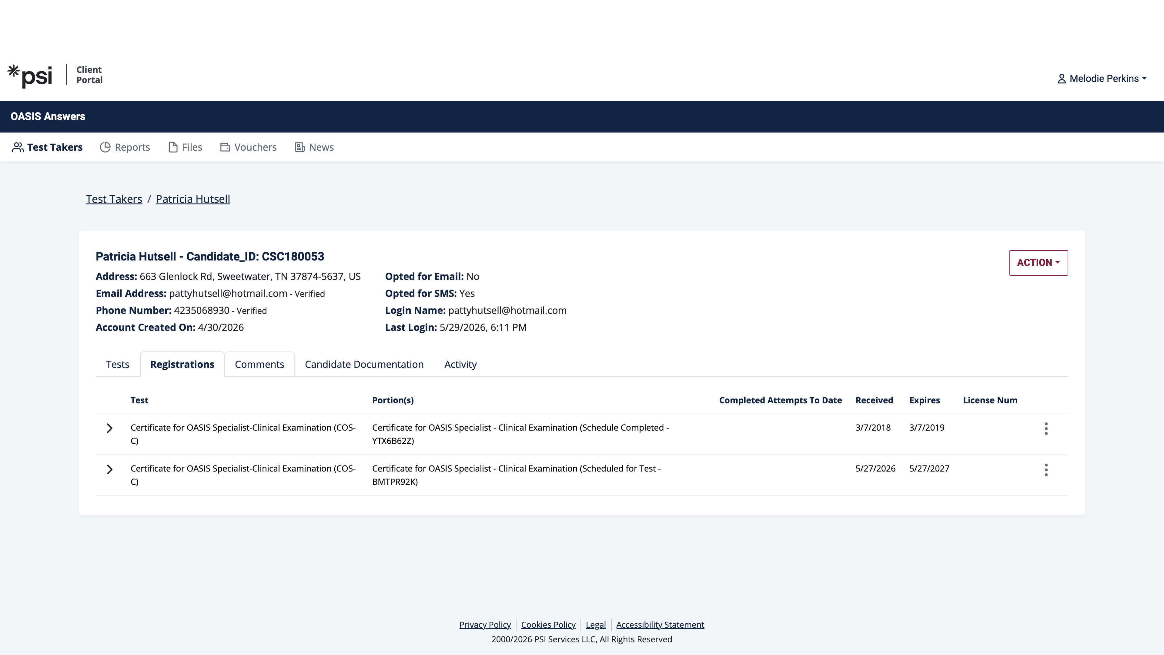Open the Candidate Documentation tab

[x=364, y=364]
